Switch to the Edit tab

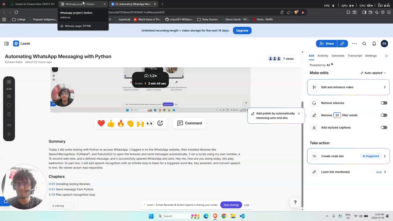(x=311, y=56)
